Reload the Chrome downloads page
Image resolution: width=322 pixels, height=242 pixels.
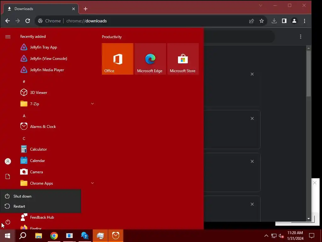tap(28, 21)
